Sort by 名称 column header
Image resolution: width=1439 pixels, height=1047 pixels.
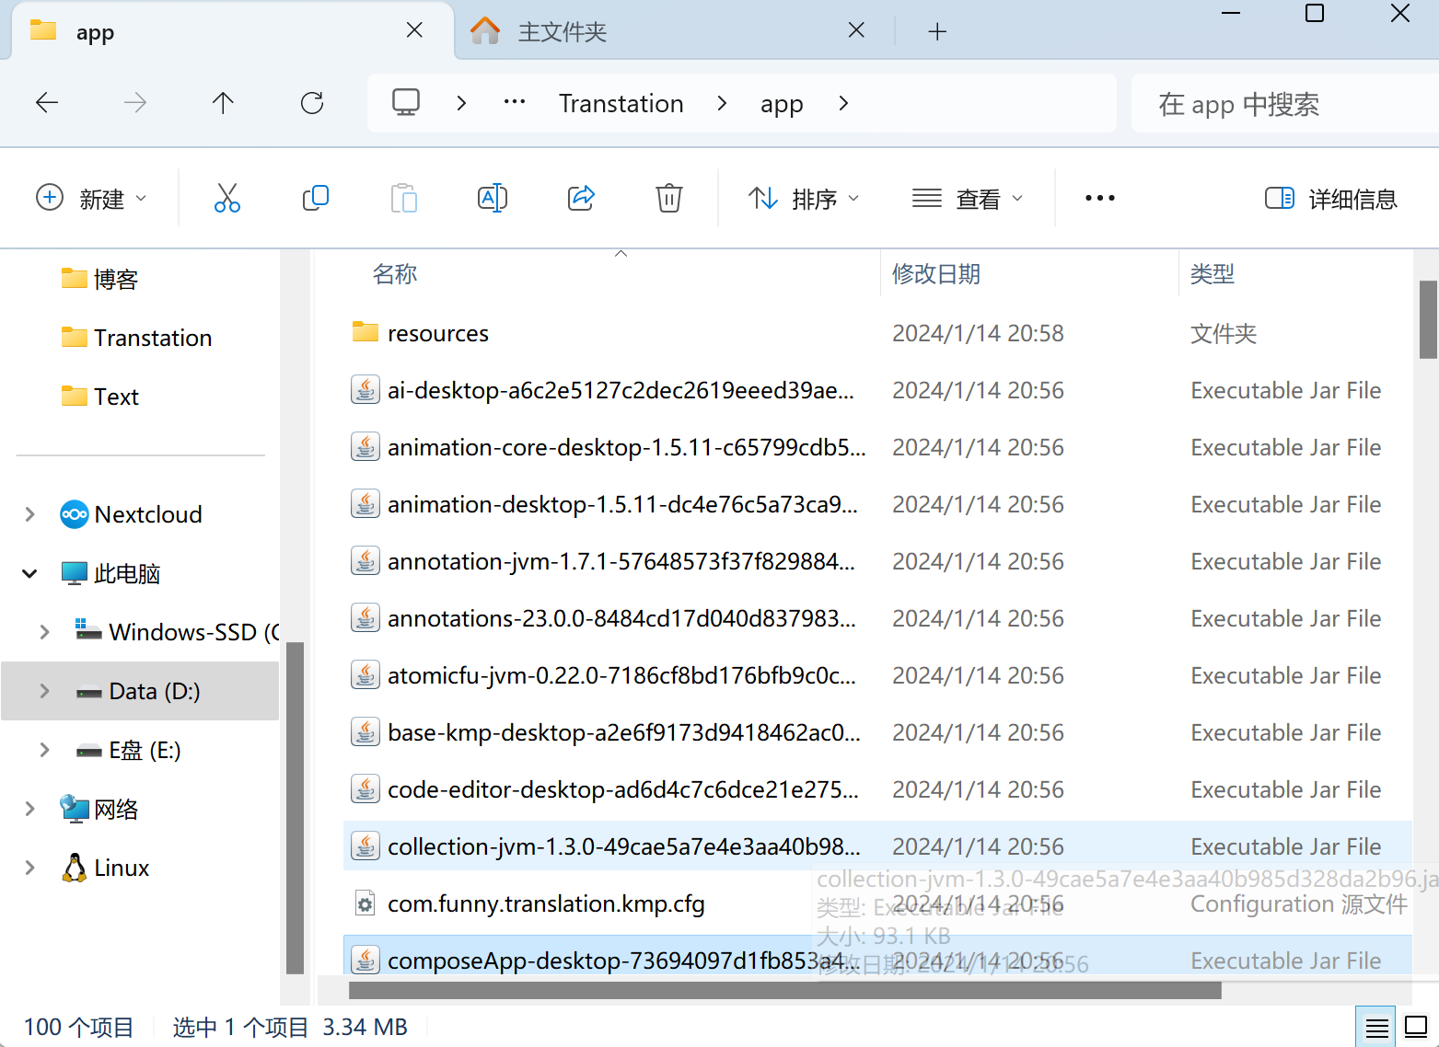tap(395, 273)
